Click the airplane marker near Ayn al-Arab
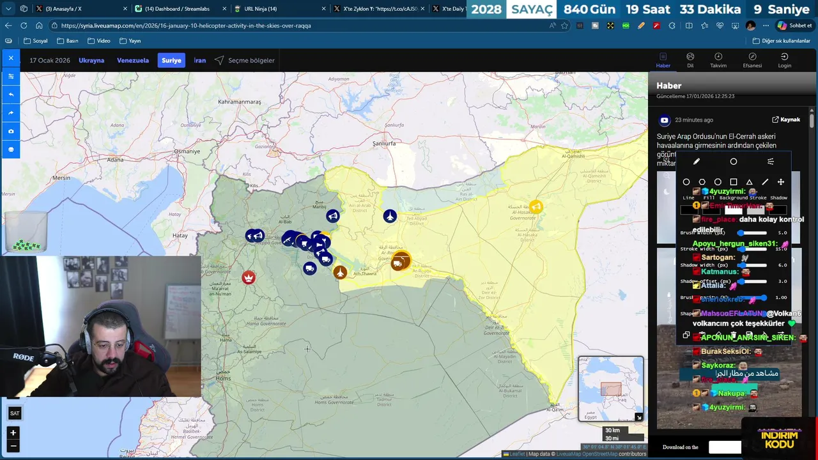Image resolution: width=818 pixels, height=460 pixels. [390, 217]
